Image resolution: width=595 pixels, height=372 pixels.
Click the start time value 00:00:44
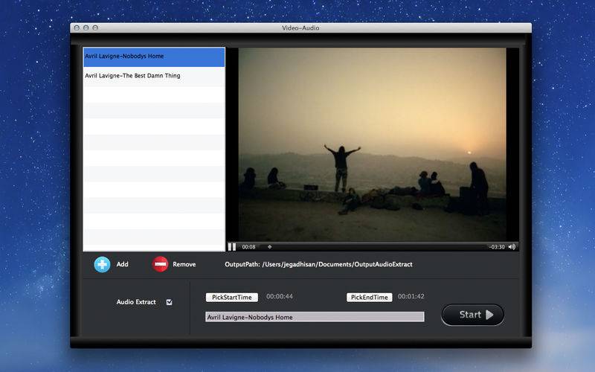(280, 296)
